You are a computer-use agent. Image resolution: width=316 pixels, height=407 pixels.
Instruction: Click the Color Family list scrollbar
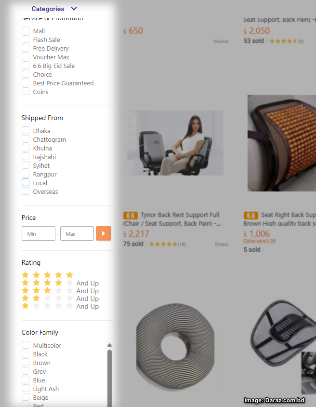(x=109, y=378)
